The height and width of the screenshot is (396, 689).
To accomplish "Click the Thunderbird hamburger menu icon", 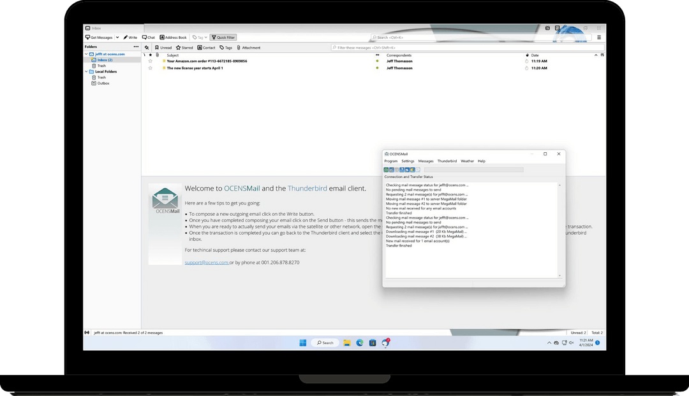I will (x=598, y=38).
